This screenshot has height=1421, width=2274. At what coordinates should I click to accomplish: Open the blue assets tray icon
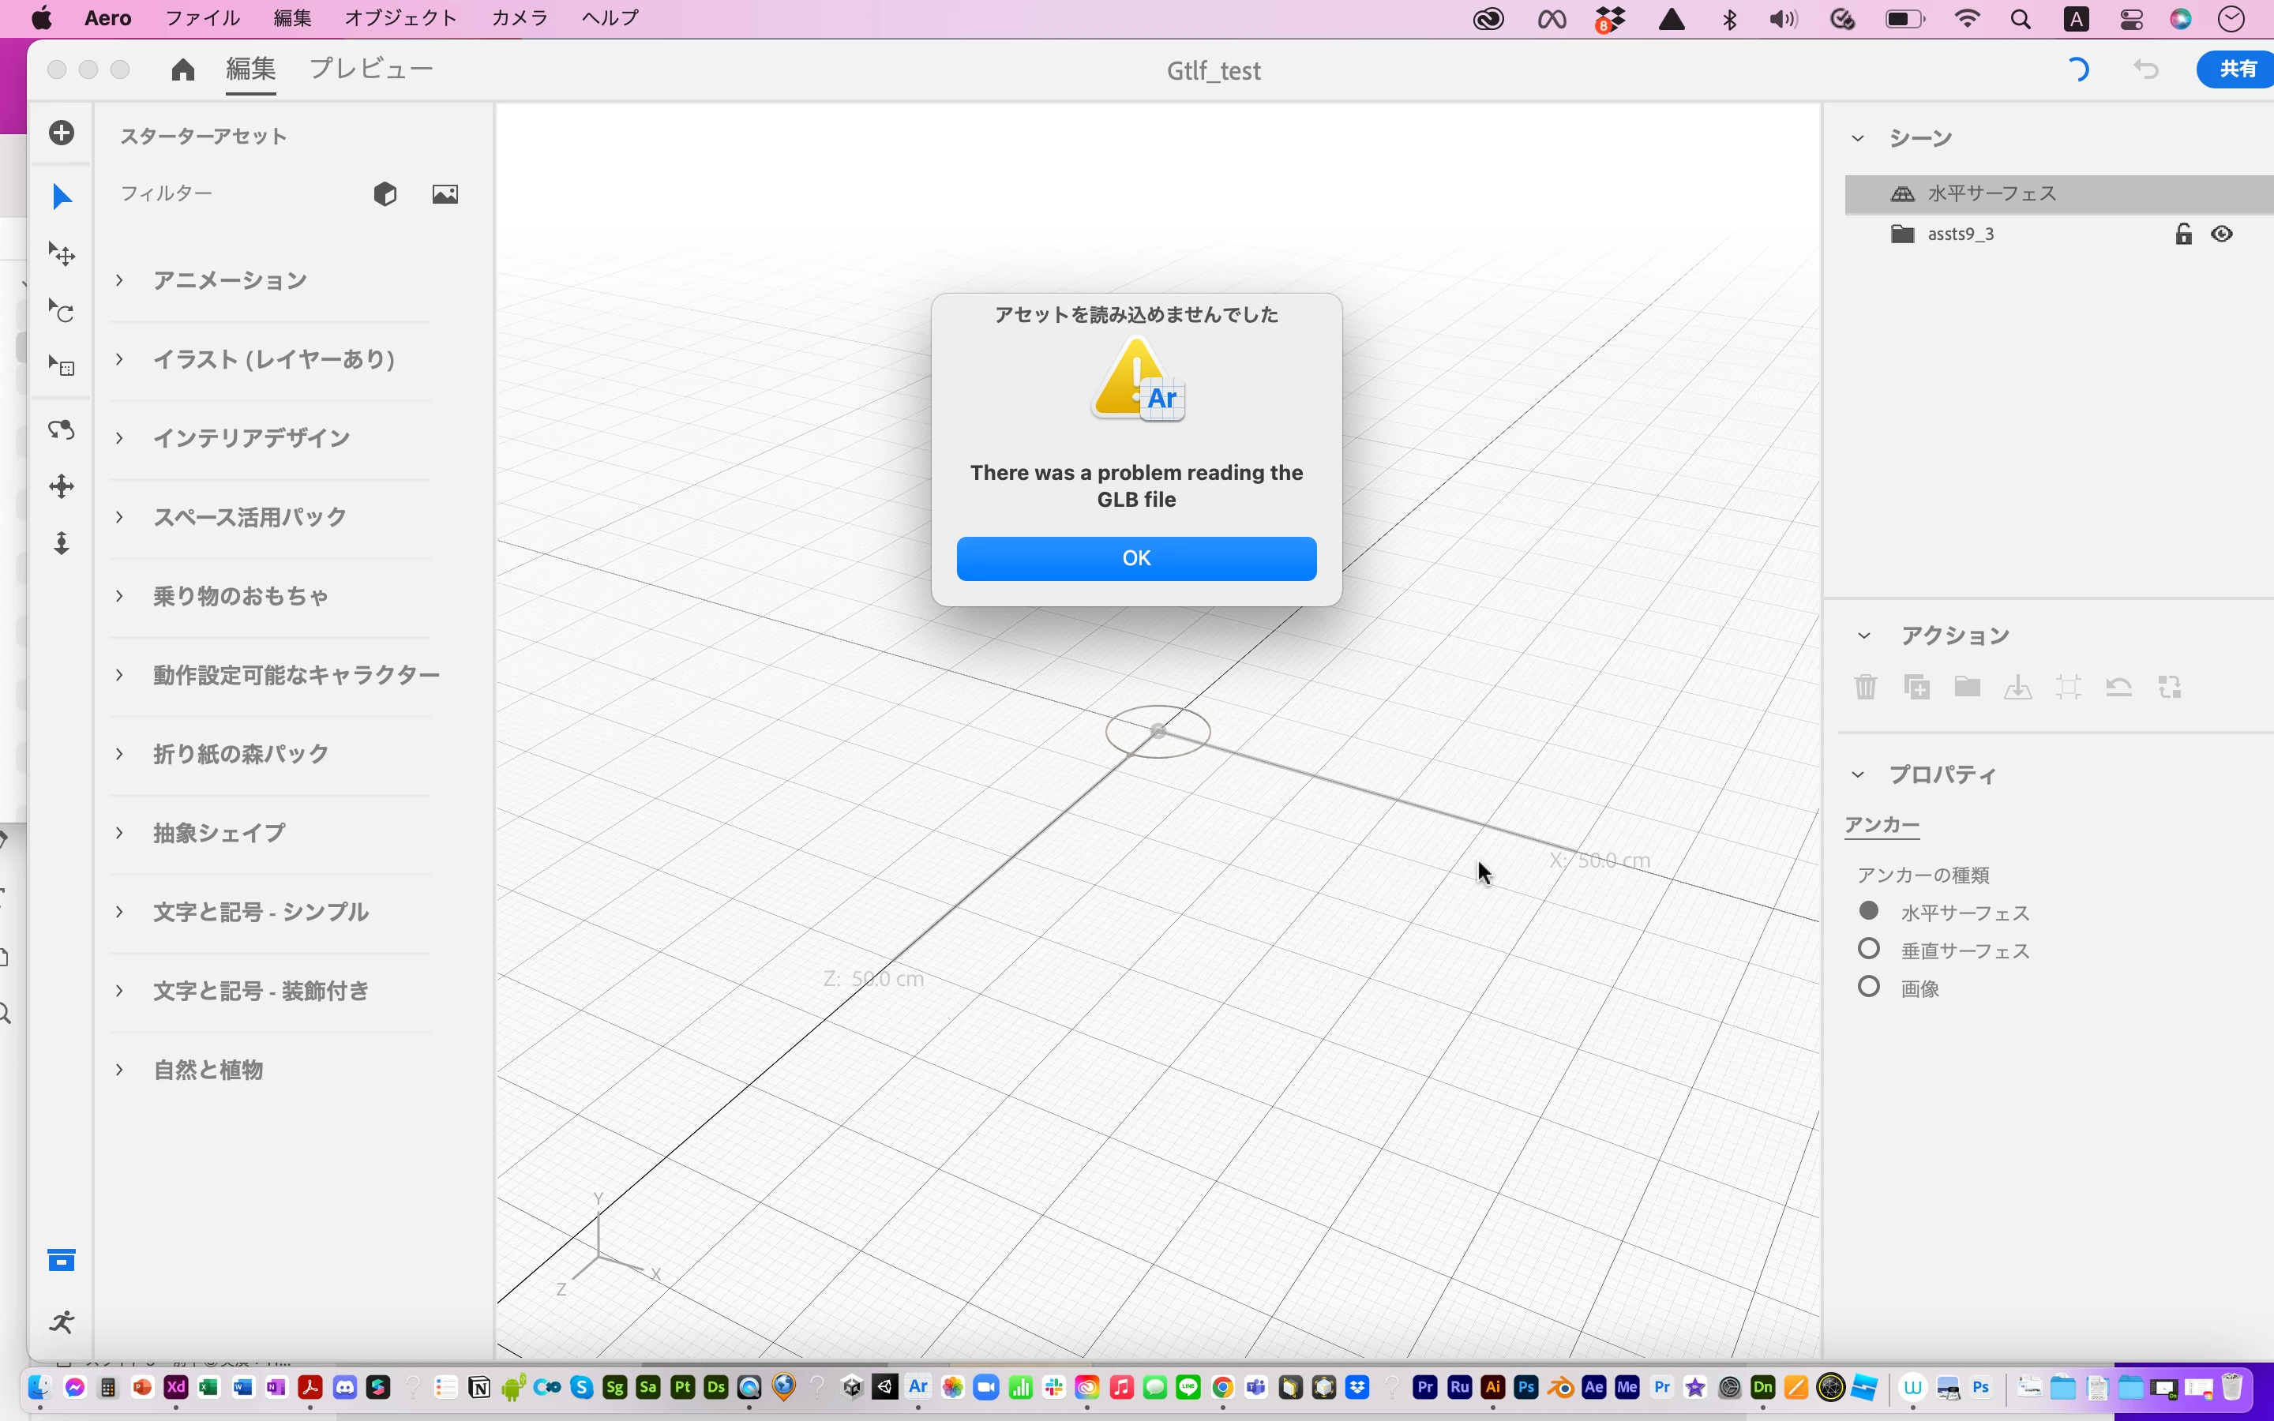coord(62,1260)
